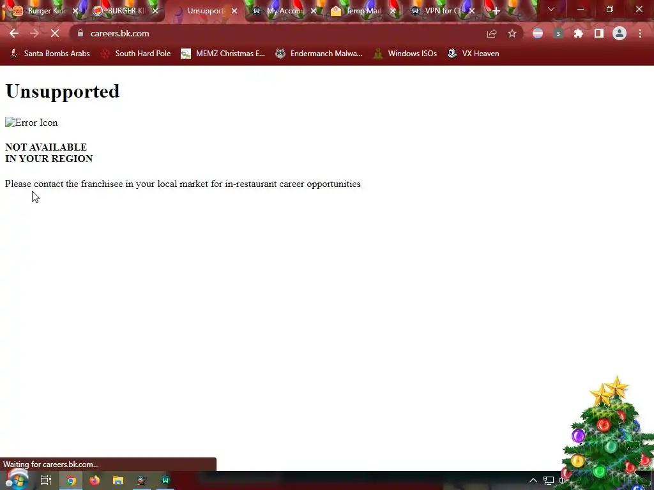Stop loading the careers.bk.com page

pos(55,33)
